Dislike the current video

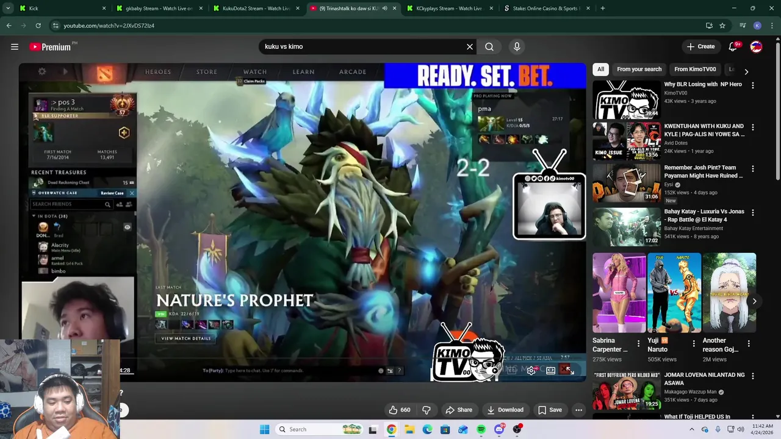click(x=426, y=410)
